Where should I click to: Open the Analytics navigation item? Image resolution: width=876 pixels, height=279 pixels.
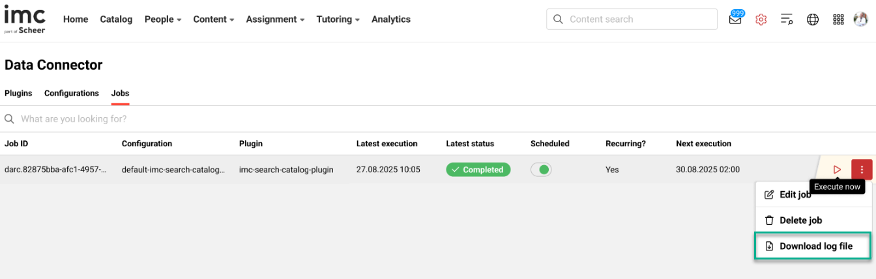point(391,20)
